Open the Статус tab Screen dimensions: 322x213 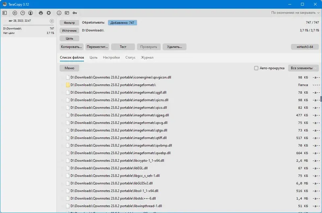click(130, 58)
